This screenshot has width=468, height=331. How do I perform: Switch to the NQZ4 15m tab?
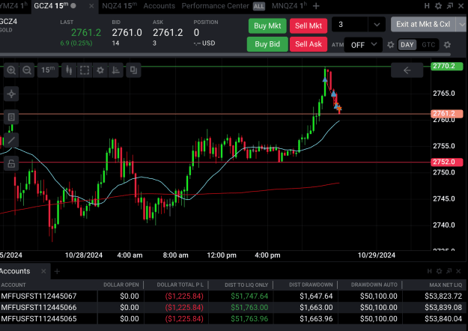119,6
